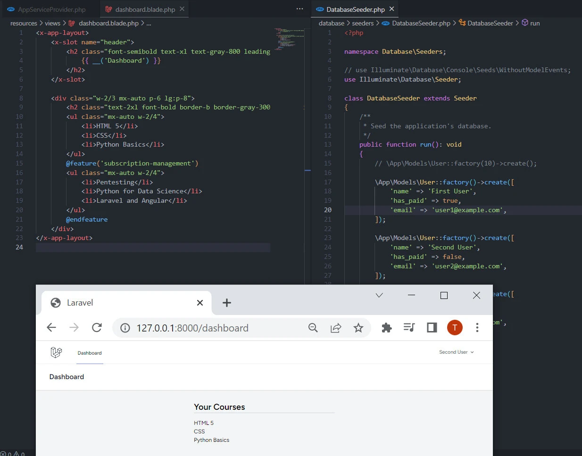View errors via the error icon in status bar
This screenshot has height=456, width=582.
(x=4, y=453)
